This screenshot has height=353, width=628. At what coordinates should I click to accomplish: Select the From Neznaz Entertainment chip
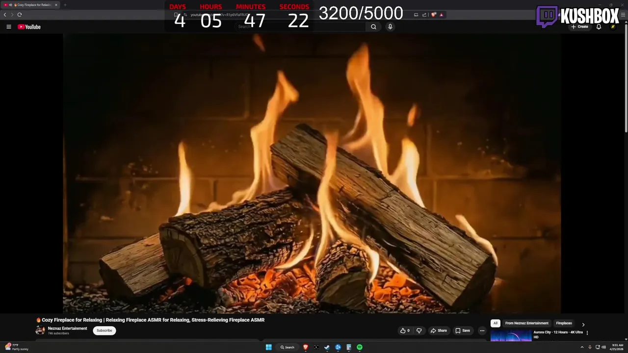point(527,324)
